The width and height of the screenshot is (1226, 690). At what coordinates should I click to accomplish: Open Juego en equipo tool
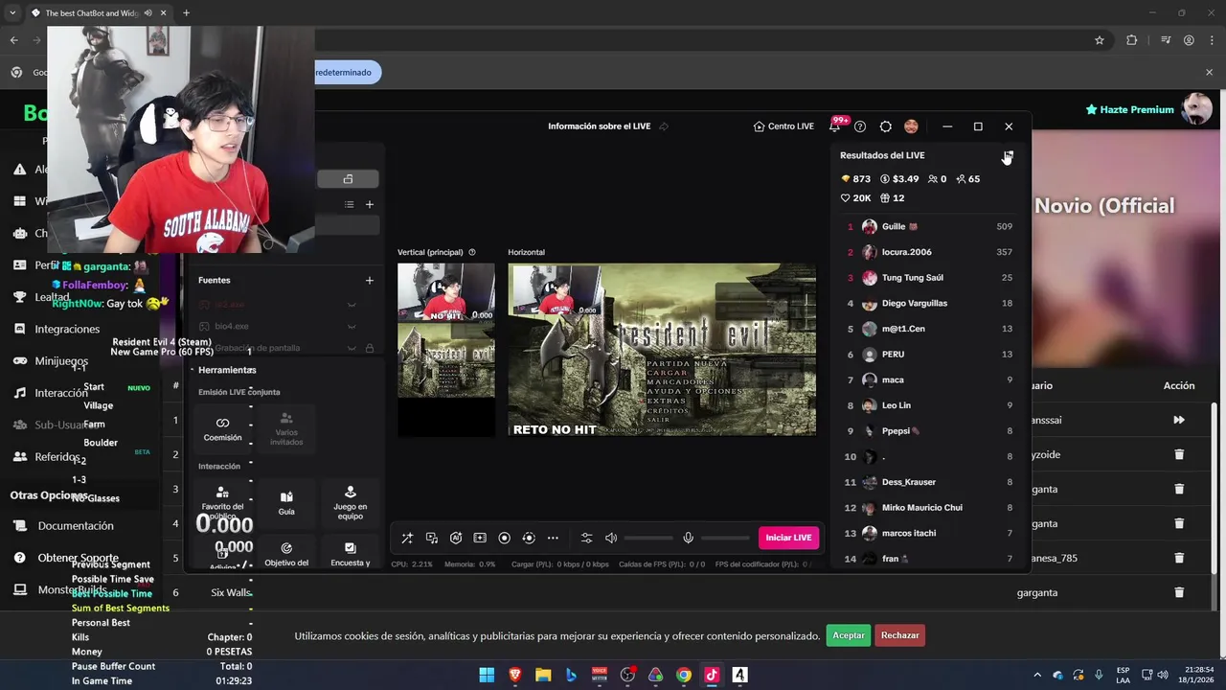tap(350, 503)
